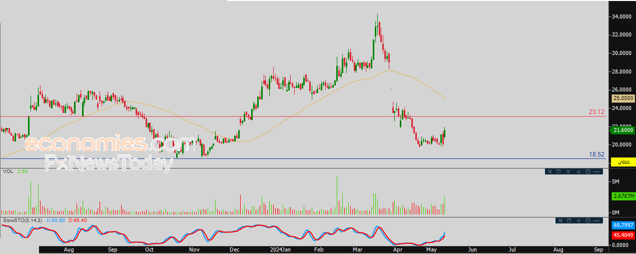Select the 23.12 resistance level label

point(596,112)
